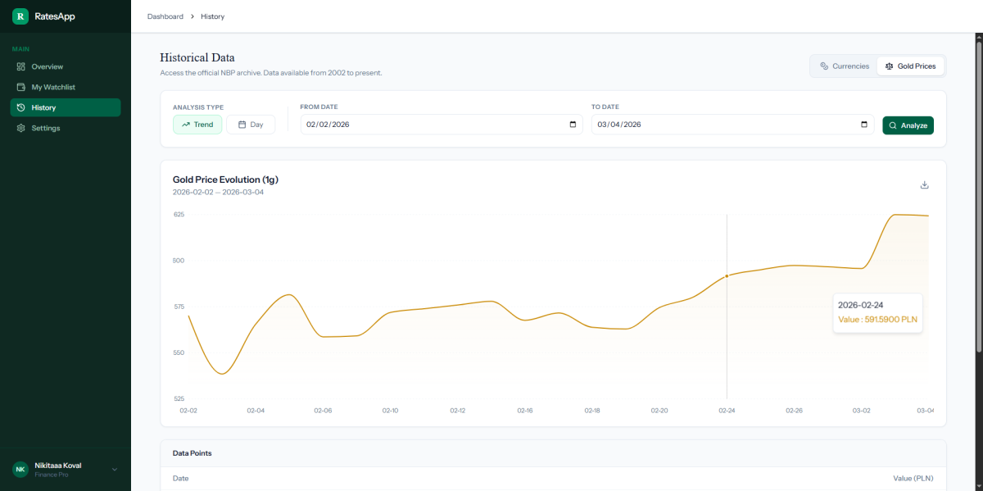Open calendar picker in From Date field
983x491 pixels.
(x=573, y=125)
